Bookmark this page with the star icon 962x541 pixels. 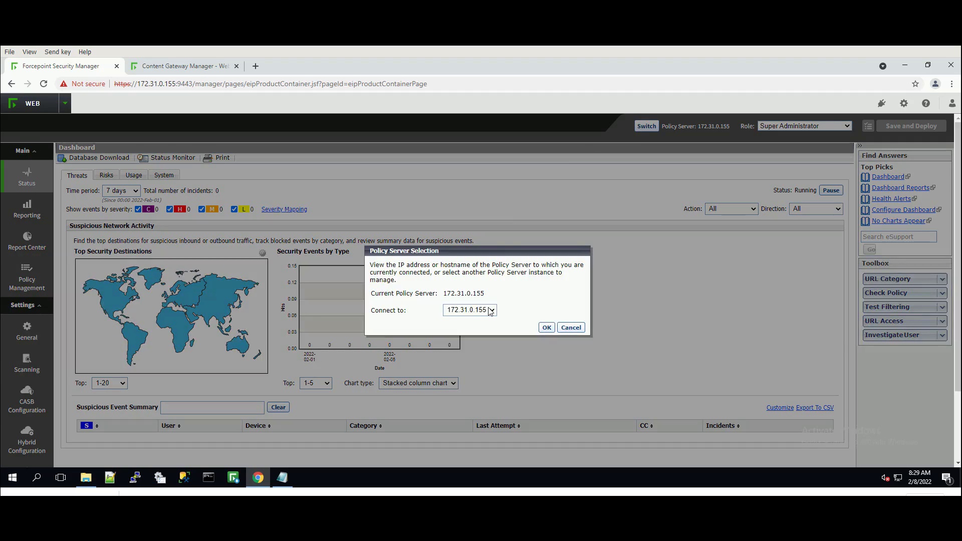pos(915,84)
